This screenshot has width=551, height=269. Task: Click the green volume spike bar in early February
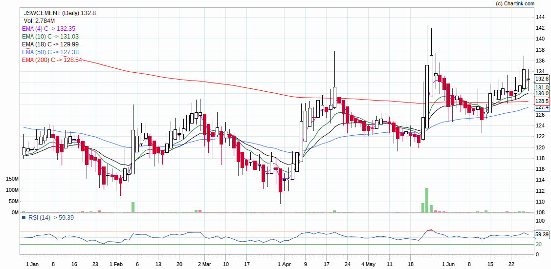point(133,207)
